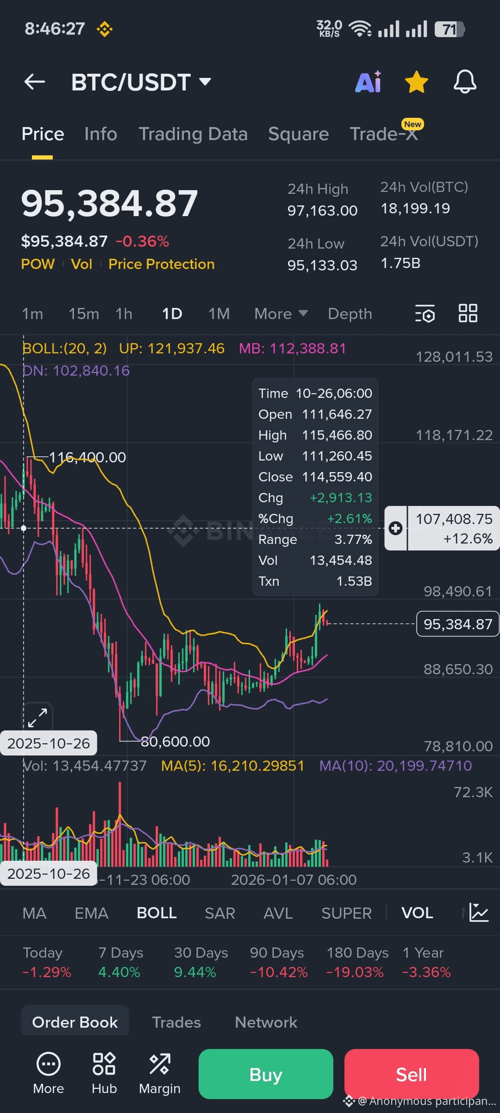This screenshot has width=500, height=1113.
Task: Tap the Price Protection tag
Action: pyautogui.click(x=162, y=264)
